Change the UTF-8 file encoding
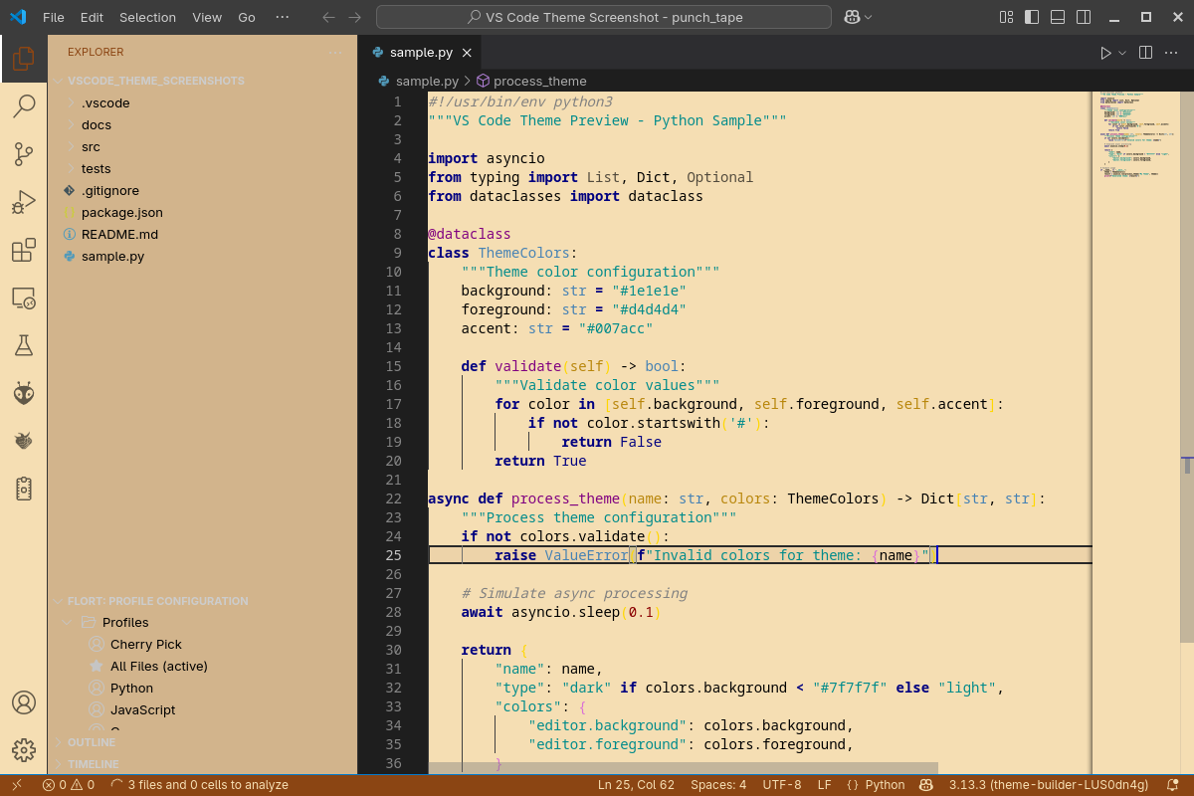The image size is (1194, 796). [782, 785]
